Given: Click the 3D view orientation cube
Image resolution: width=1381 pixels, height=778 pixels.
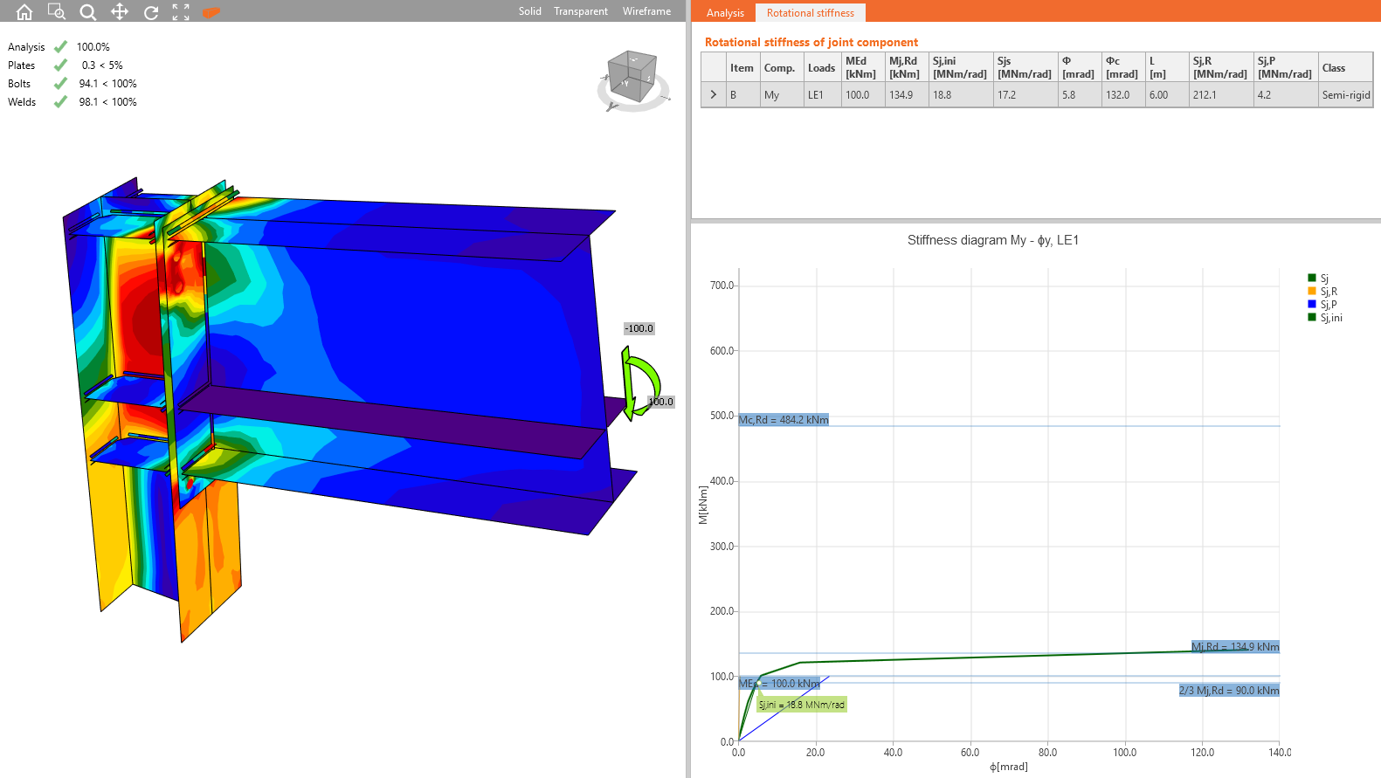Looking at the screenshot, I should pos(632,76).
